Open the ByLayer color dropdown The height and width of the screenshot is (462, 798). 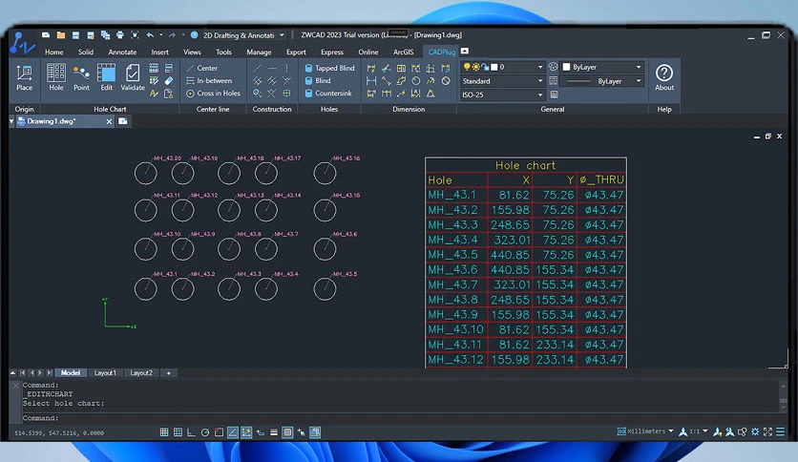point(602,67)
